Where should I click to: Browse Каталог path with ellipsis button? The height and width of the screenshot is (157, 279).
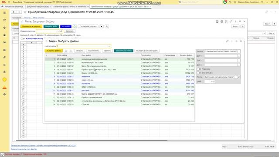pyautogui.click(x=239, y=51)
